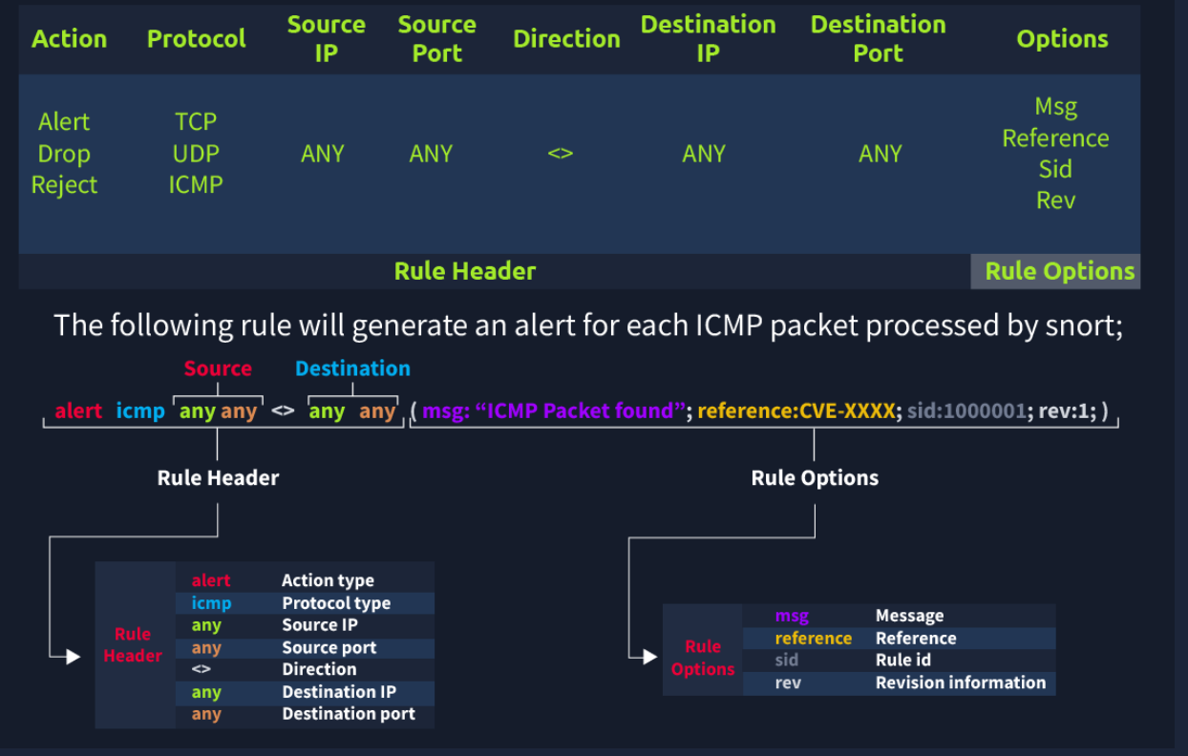
Task: Click the Destination label above the rule
Action: pyautogui.click(x=351, y=367)
